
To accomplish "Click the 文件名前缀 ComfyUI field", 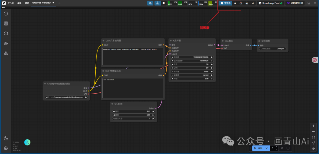I will tap(272, 49).
